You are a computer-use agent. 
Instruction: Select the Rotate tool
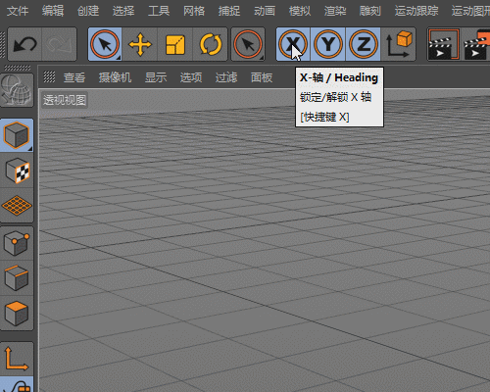(211, 44)
